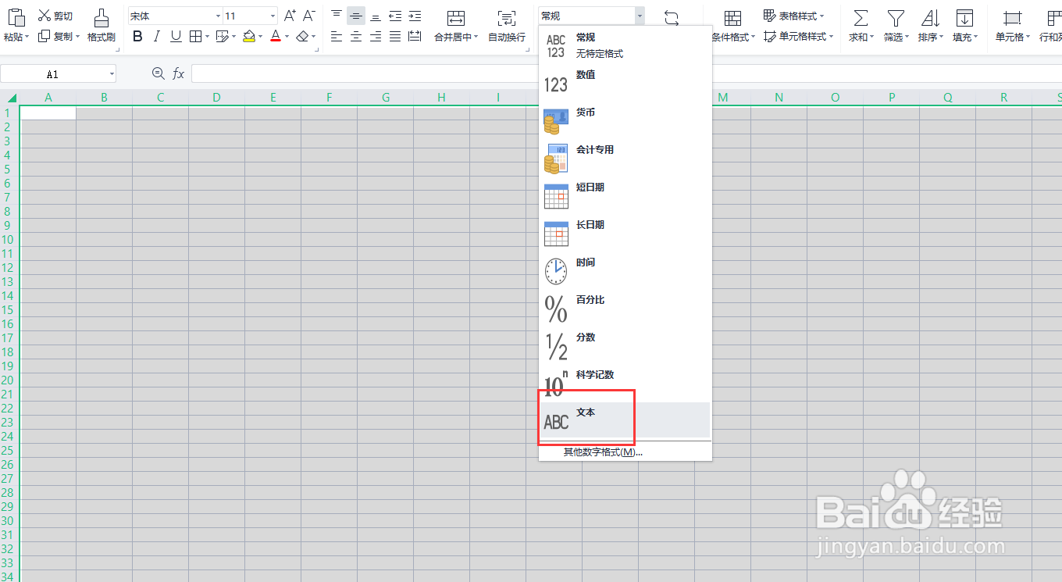Select the 文本 (Text) number format
The height and width of the screenshot is (582, 1062).
tap(625, 420)
